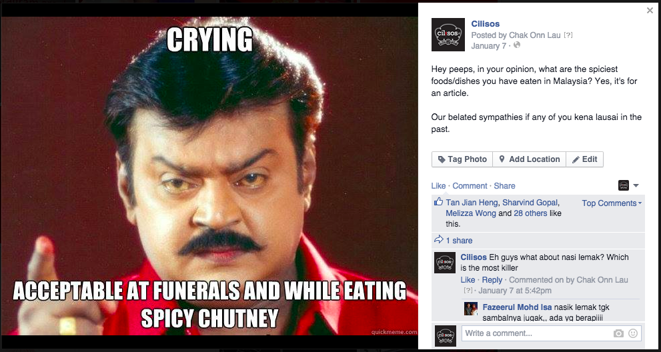Click the camera attach photo icon
661x352 pixels.
coord(618,333)
